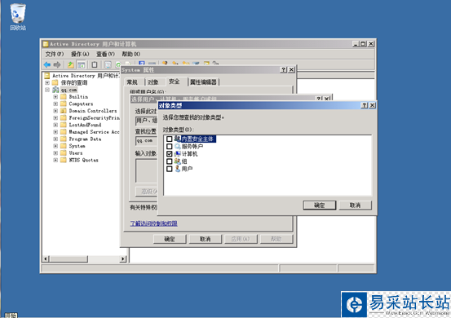Open the 查看(V) menu
The image size is (451, 318).
coord(105,54)
